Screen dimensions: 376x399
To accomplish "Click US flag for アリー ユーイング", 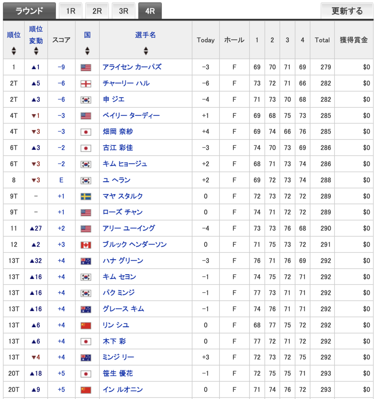I will (x=86, y=229).
